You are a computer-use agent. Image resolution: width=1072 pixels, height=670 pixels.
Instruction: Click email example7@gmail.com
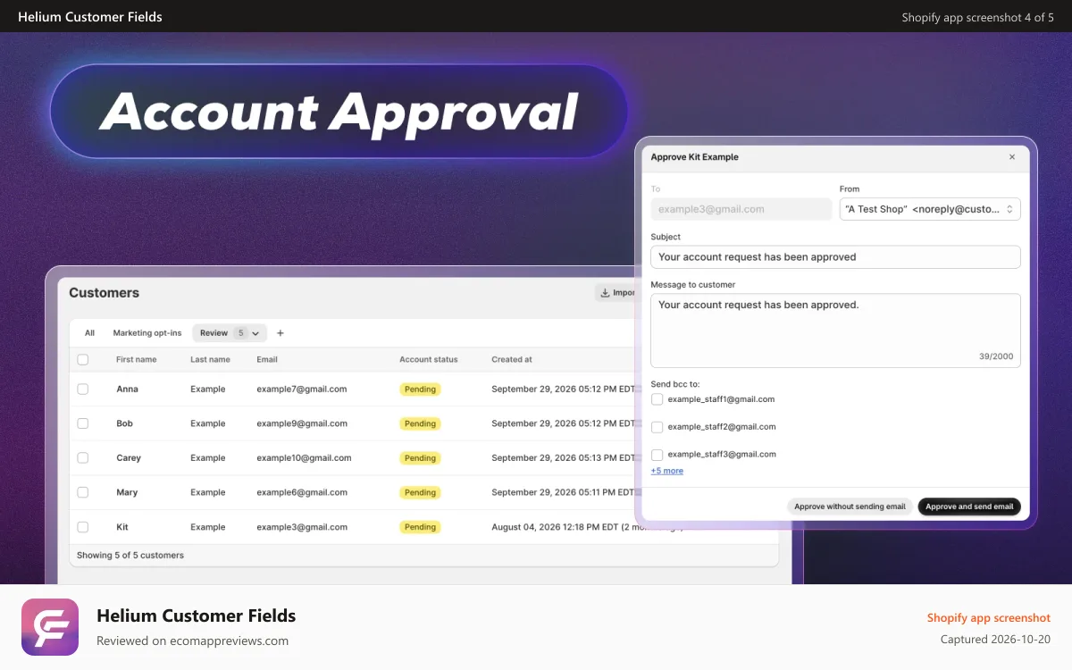[x=302, y=389]
